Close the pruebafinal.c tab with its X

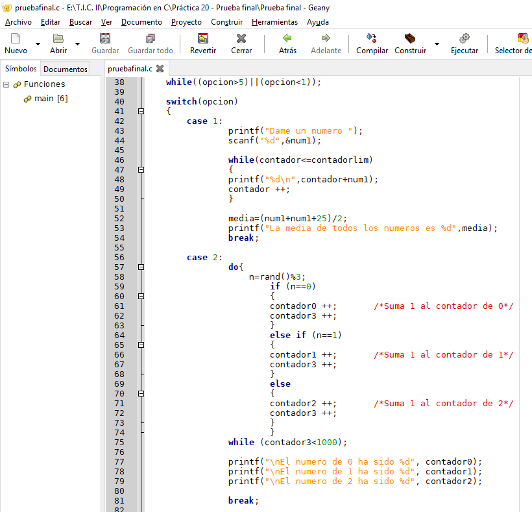[x=160, y=69]
